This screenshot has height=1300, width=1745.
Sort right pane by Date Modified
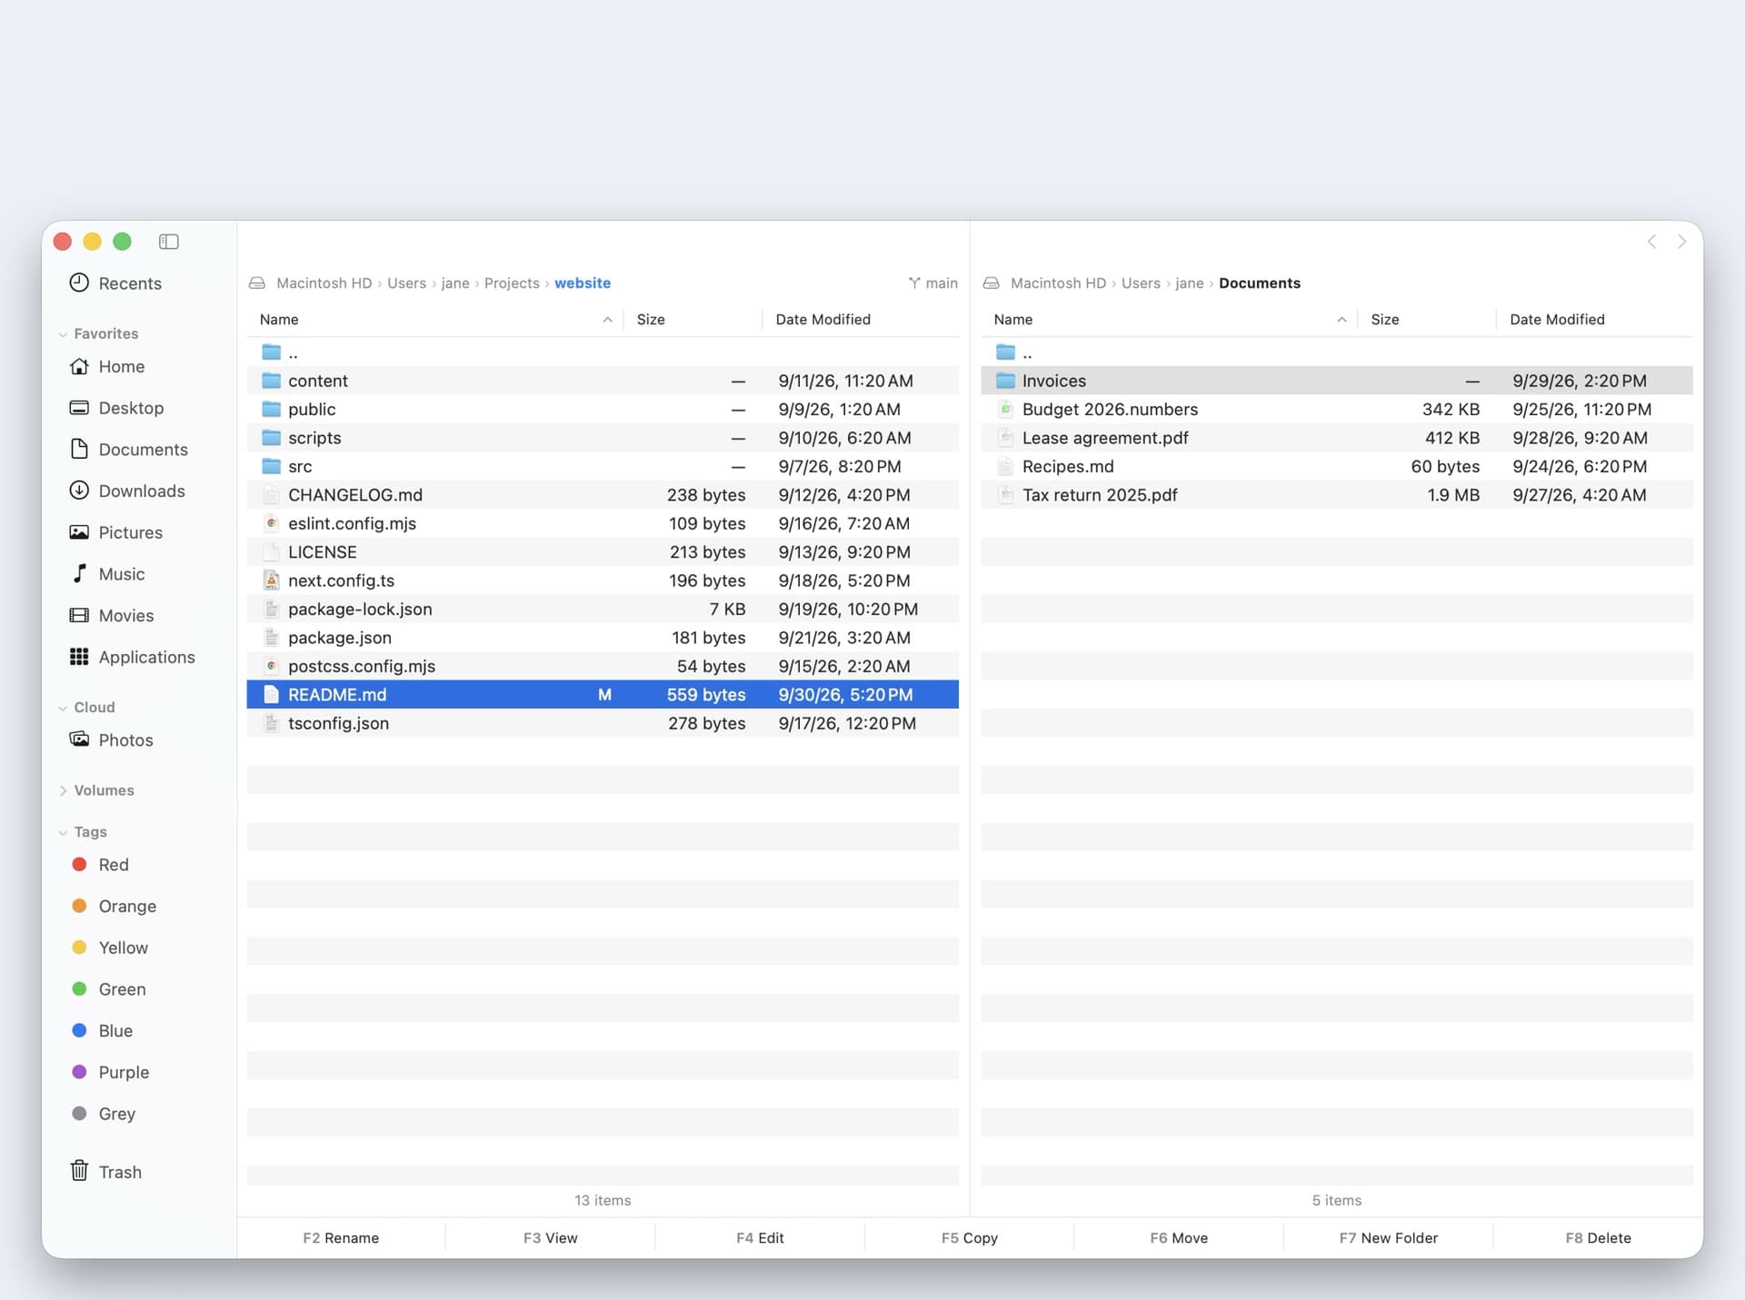pyautogui.click(x=1594, y=320)
